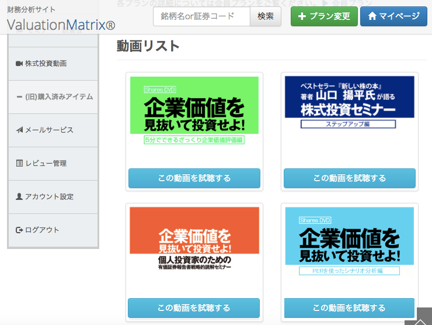Click the person icon for アカウント設定
This screenshot has height=325, width=432.
(19, 196)
